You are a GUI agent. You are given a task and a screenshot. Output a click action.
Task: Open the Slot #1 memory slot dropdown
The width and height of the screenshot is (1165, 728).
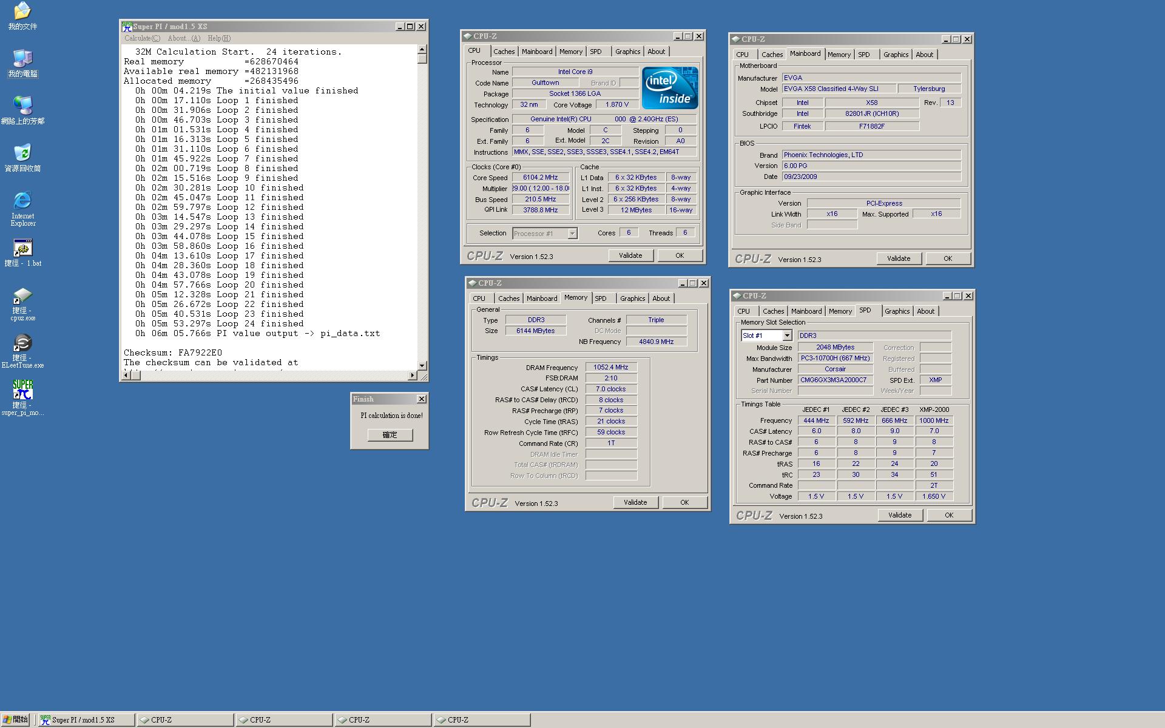click(787, 335)
